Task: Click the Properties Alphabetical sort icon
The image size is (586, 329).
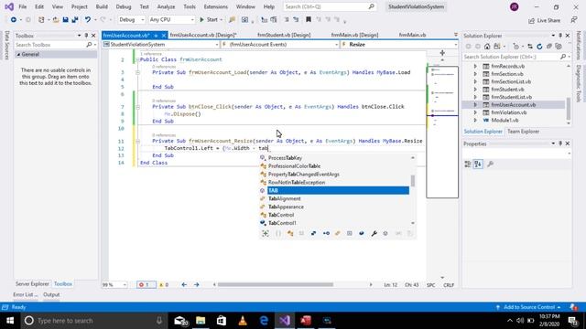Action: 478,164
